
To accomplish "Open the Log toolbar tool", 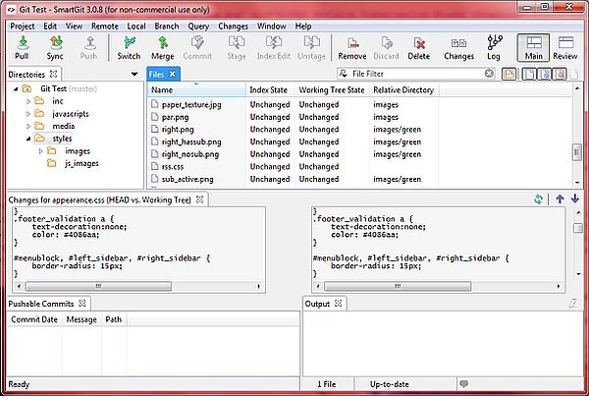I will (494, 48).
